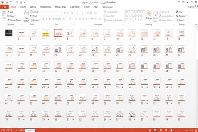Open PowerPoint Help question mark
198x132 pixels.
pos(179,2)
